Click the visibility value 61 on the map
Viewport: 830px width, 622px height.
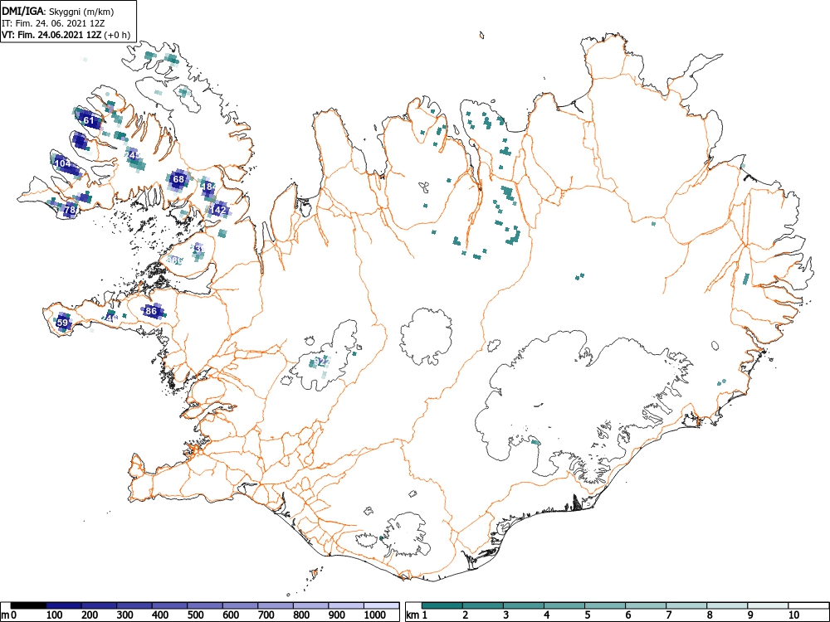point(89,120)
